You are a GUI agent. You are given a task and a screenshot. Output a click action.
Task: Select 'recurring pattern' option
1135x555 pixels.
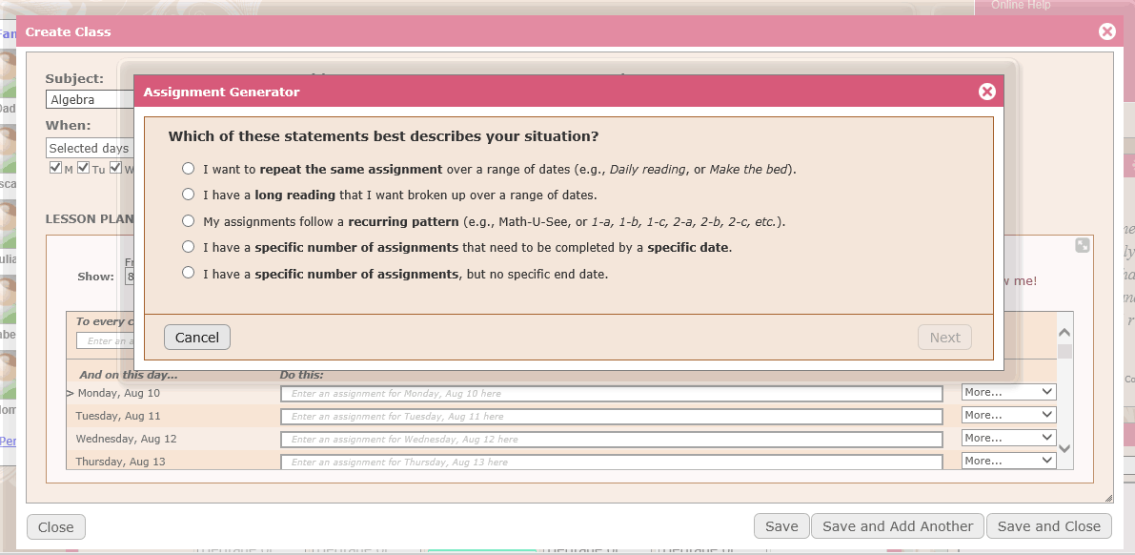[188, 220]
